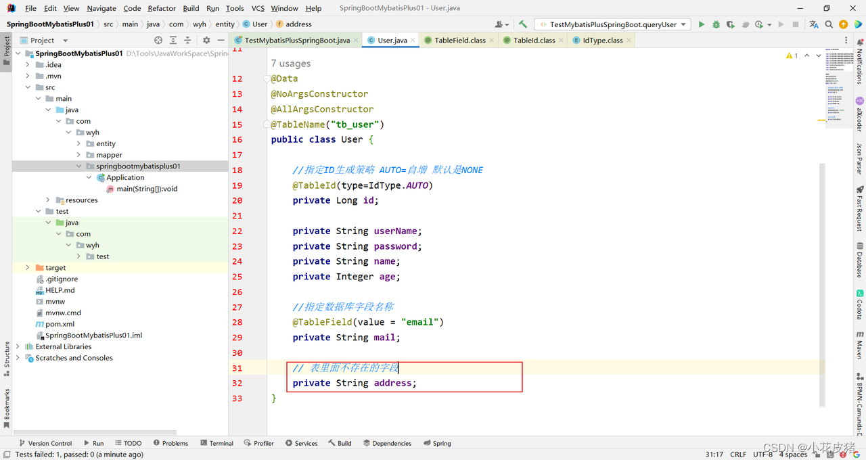866x460 pixels.
Task: Collapse all in the Project panel
Action: [188, 41]
